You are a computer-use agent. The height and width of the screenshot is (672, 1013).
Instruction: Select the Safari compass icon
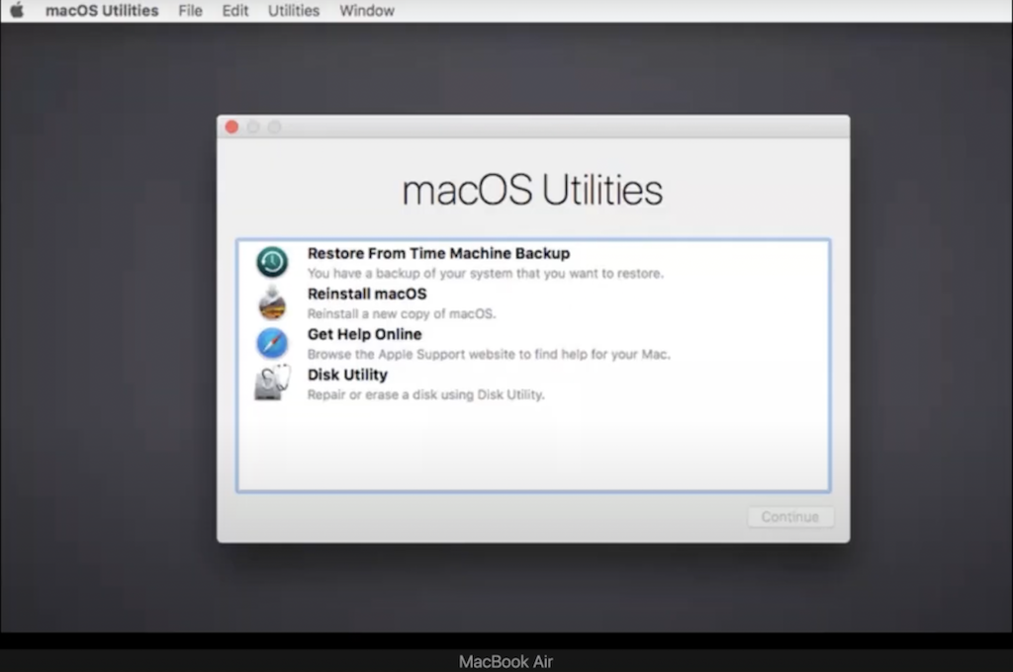point(272,343)
